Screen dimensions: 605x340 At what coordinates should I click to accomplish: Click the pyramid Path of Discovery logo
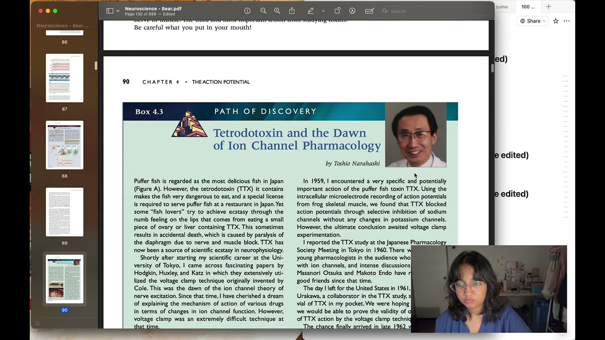[189, 124]
